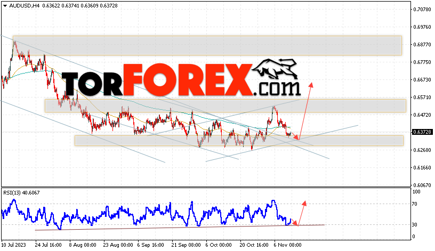Open the chart menu triangle beside AUDUSD,H4
This screenshot has height=251, width=435.
coord(5,6)
